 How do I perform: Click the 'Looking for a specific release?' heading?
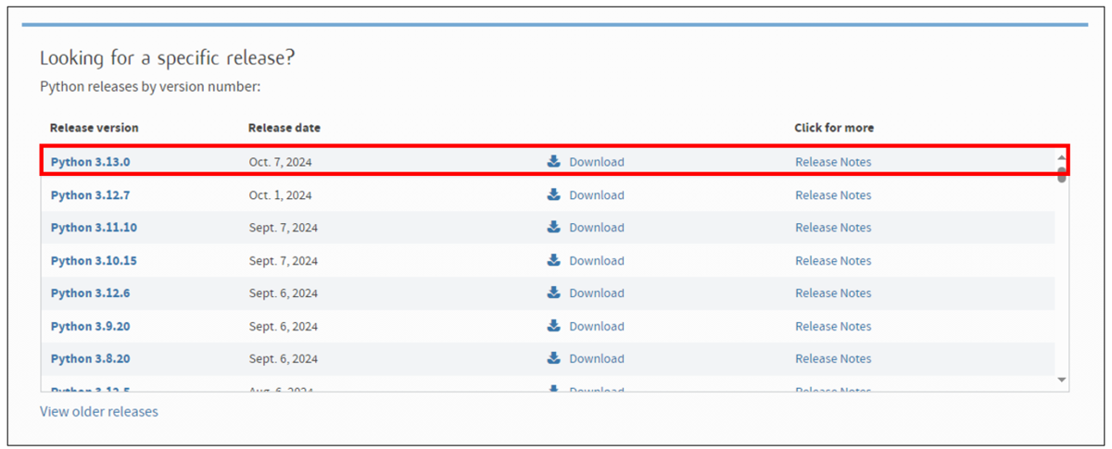click(168, 58)
